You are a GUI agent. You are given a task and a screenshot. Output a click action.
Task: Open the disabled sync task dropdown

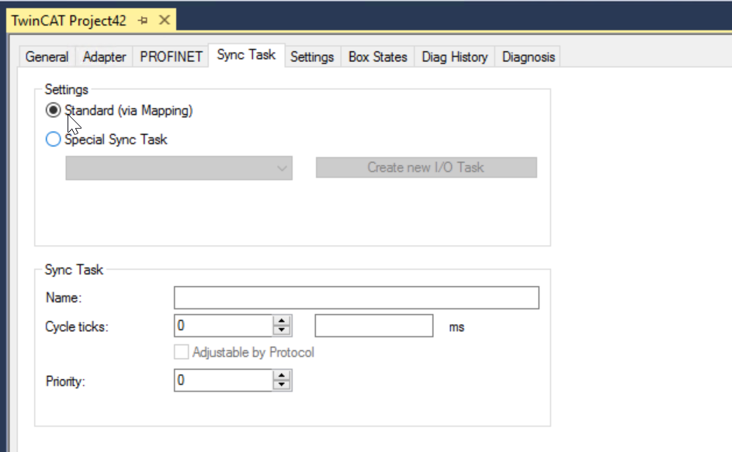179,168
